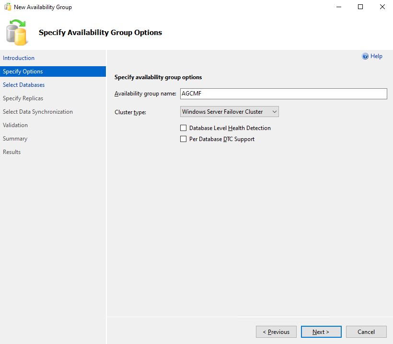Enable Database Level Health Detection checkbox
Image resolution: width=393 pixels, height=344 pixels.
pos(183,128)
